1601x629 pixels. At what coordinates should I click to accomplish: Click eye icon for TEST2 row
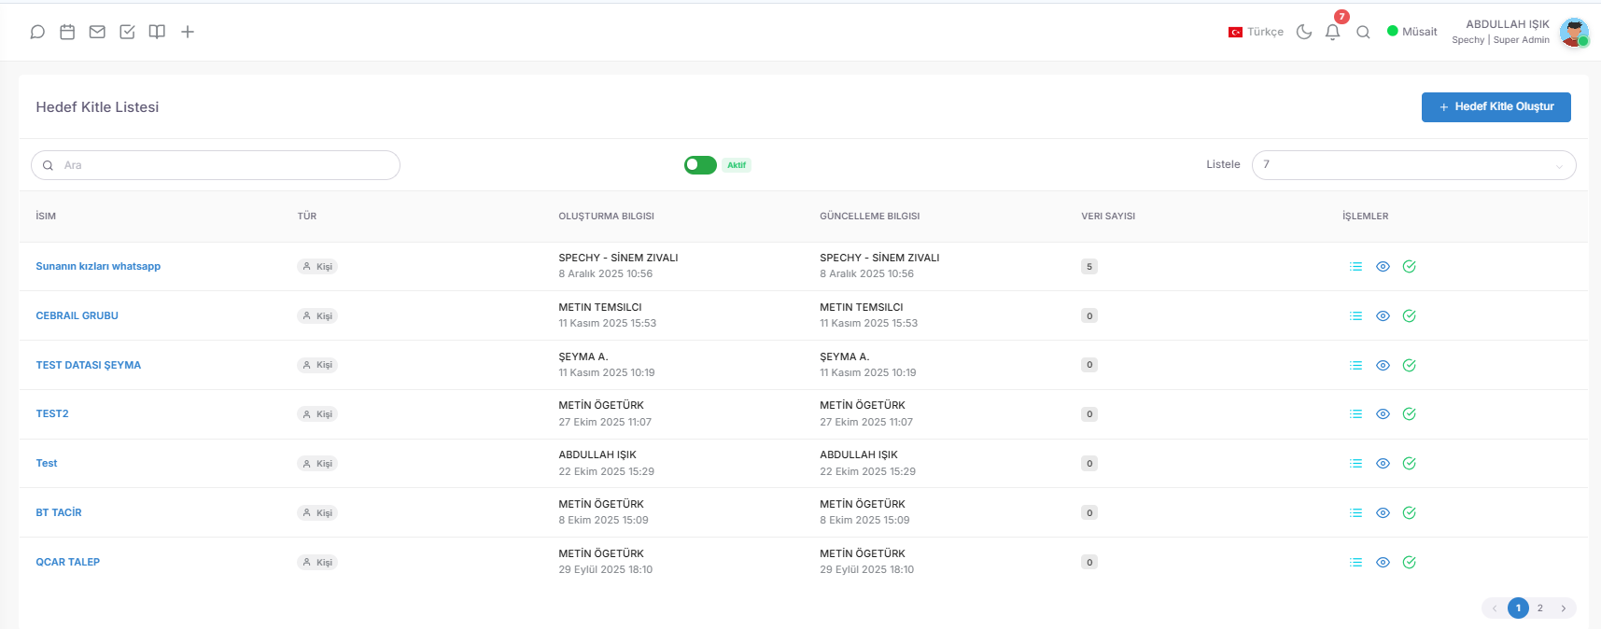tap(1383, 414)
